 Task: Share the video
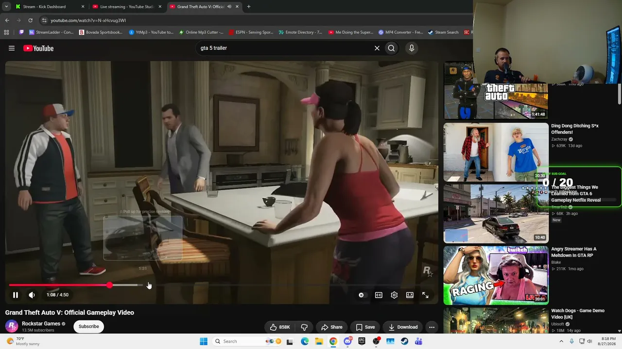click(x=332, y=327)
